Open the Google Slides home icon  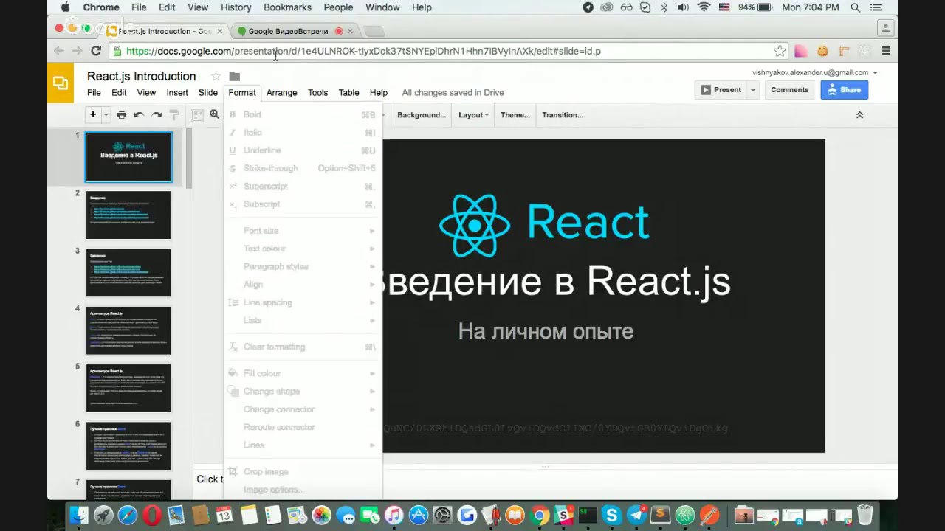(61, 83)
